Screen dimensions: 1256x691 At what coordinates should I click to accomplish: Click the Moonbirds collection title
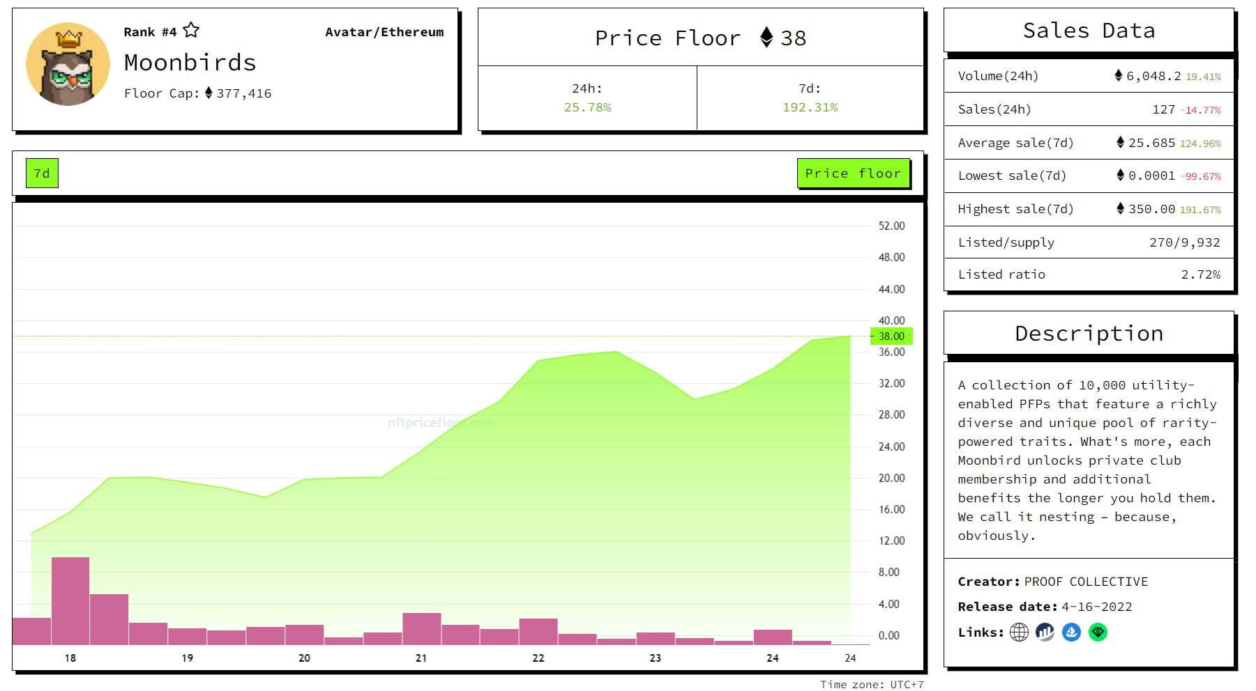(190, 63)
